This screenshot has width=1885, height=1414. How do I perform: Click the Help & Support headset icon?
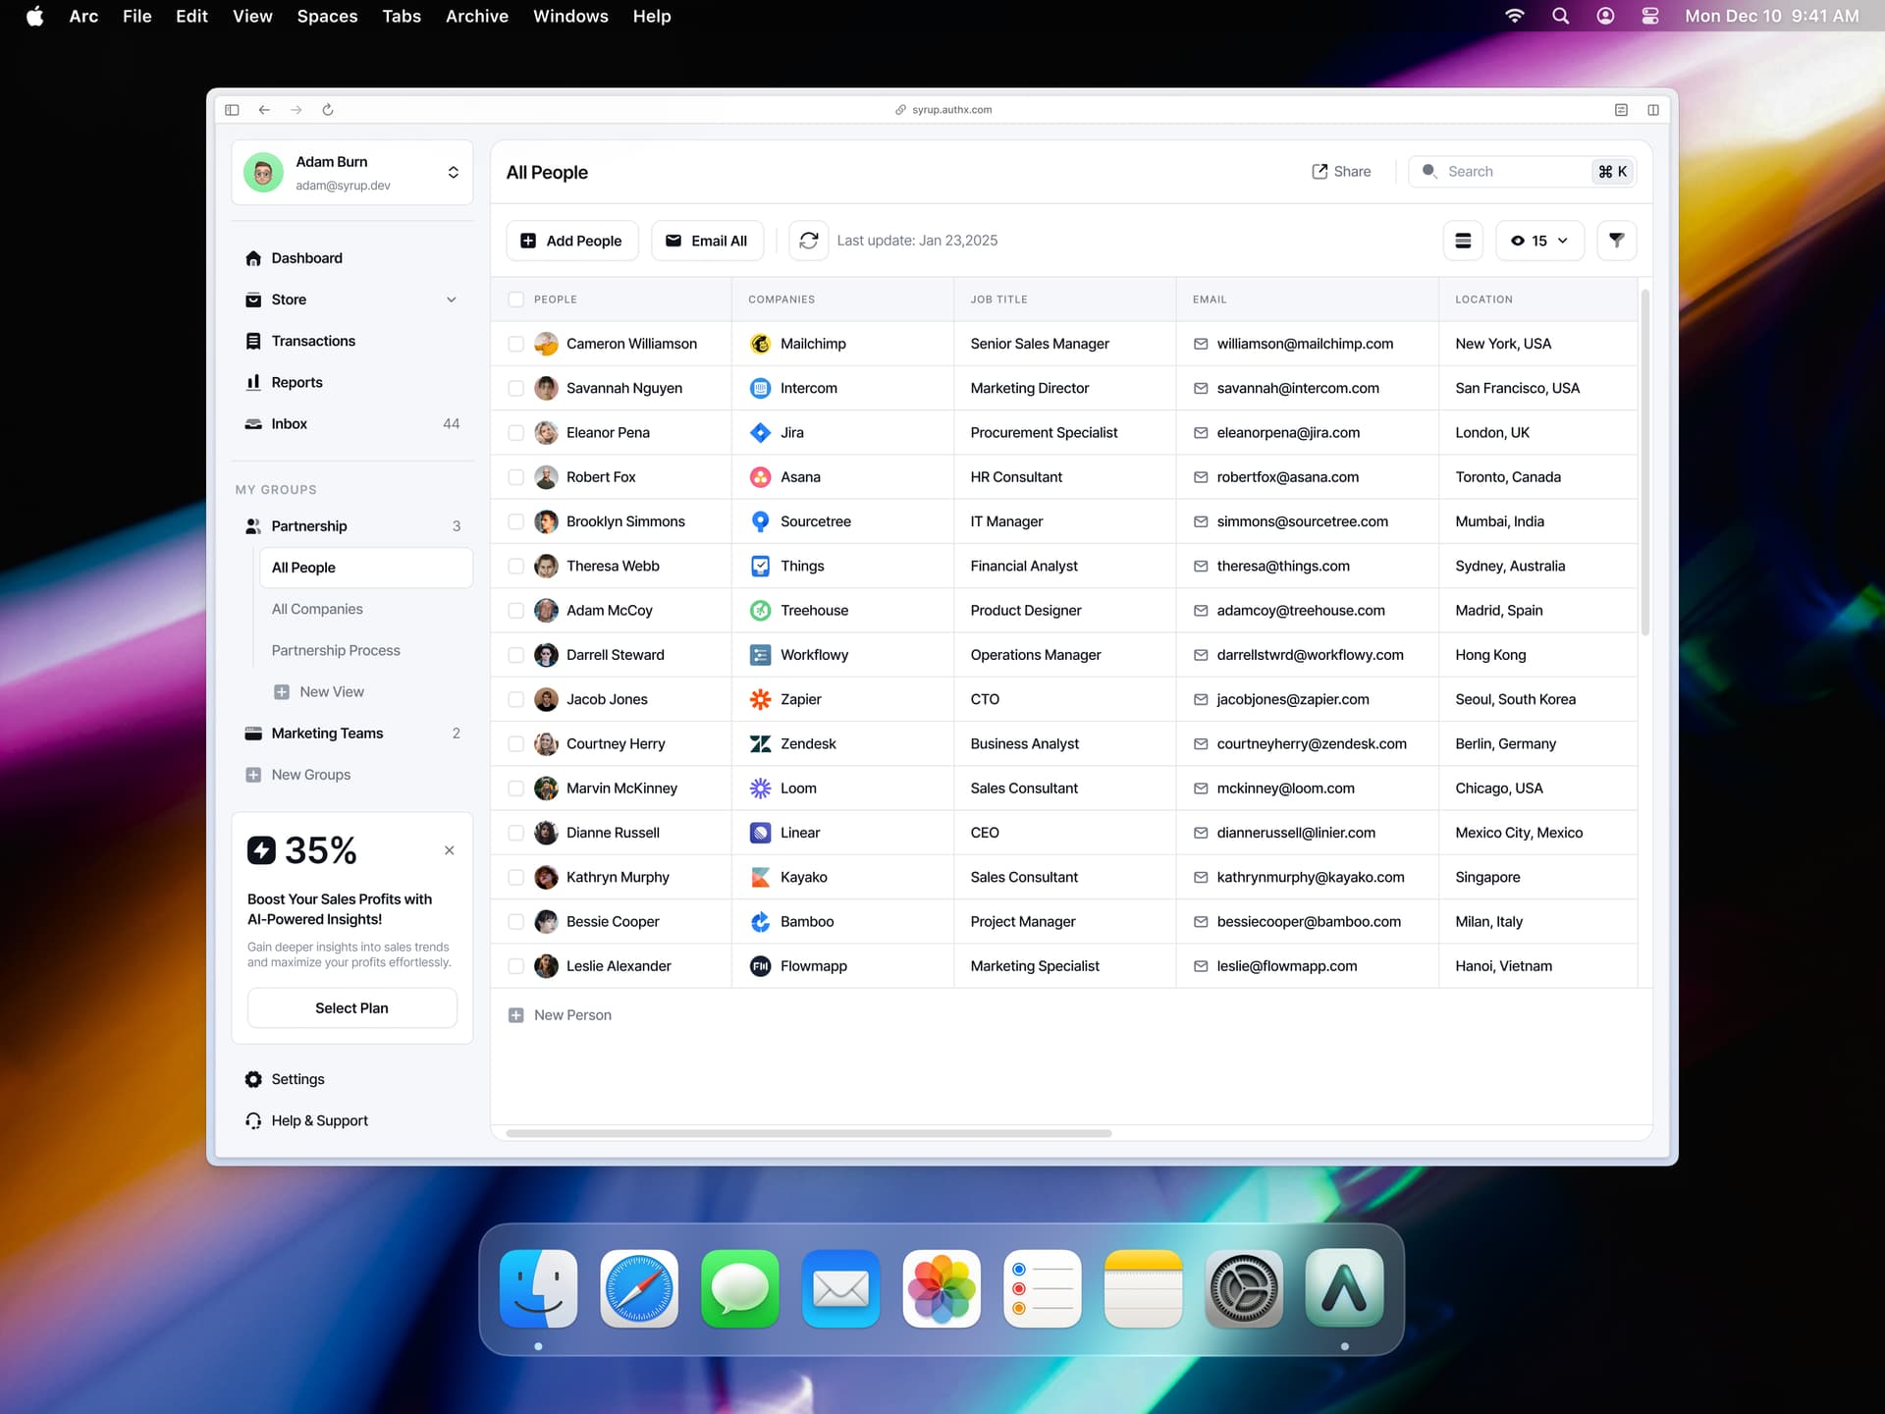[253, 1120]
